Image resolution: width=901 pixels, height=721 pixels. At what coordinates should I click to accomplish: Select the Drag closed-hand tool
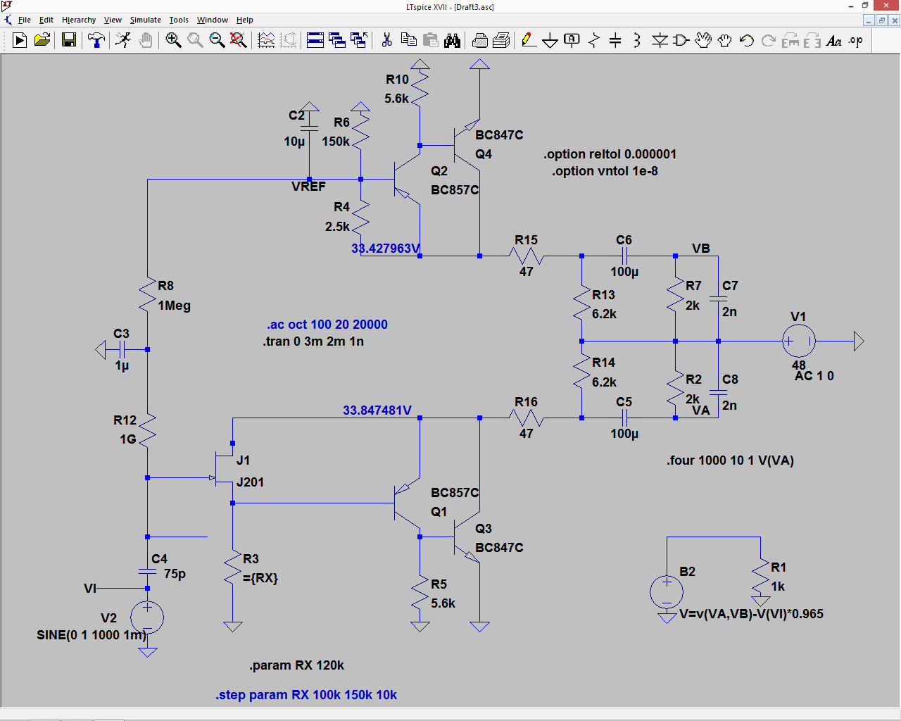725,40
